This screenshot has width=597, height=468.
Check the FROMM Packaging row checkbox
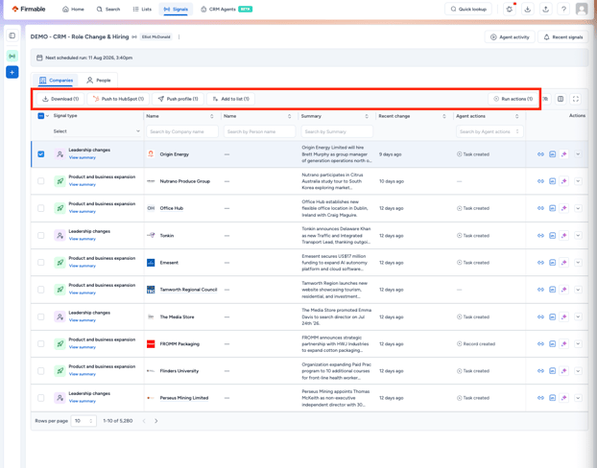tap(40, 344)
